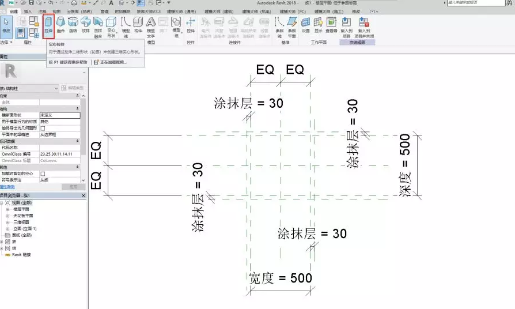Click the 拉伸 (Extrusion) tool

click(48, 25)
